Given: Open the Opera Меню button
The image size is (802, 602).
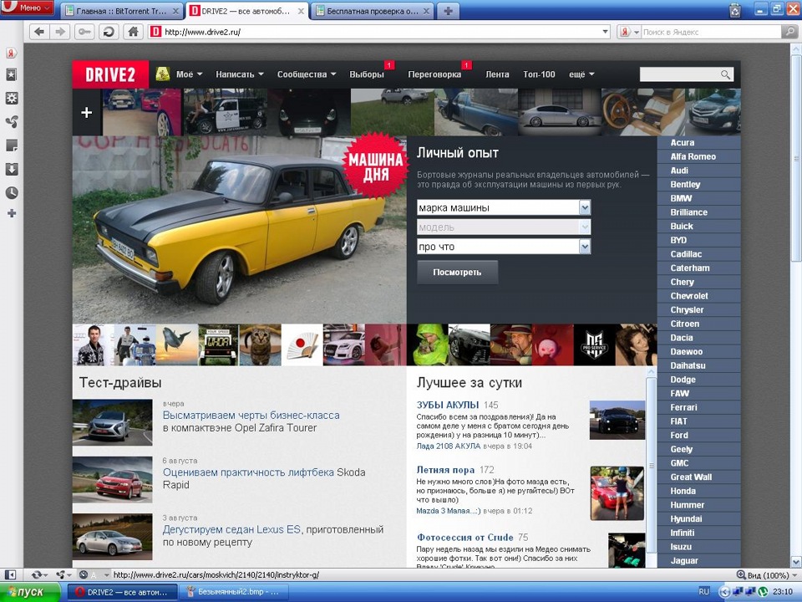Looking at the screenshot, I should pos(27,8).
